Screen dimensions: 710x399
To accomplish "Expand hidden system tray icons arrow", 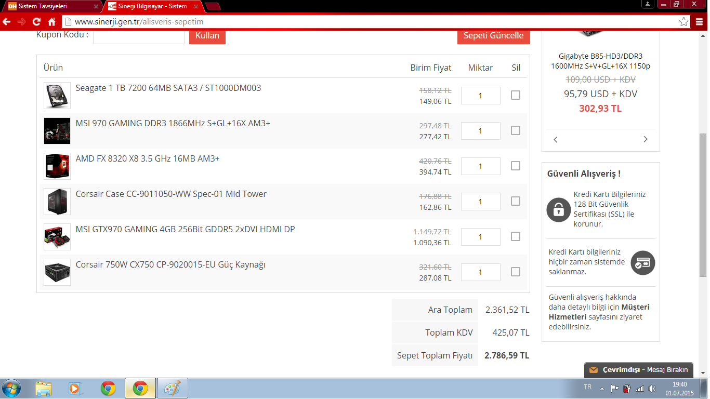I will tap(602, 388).
